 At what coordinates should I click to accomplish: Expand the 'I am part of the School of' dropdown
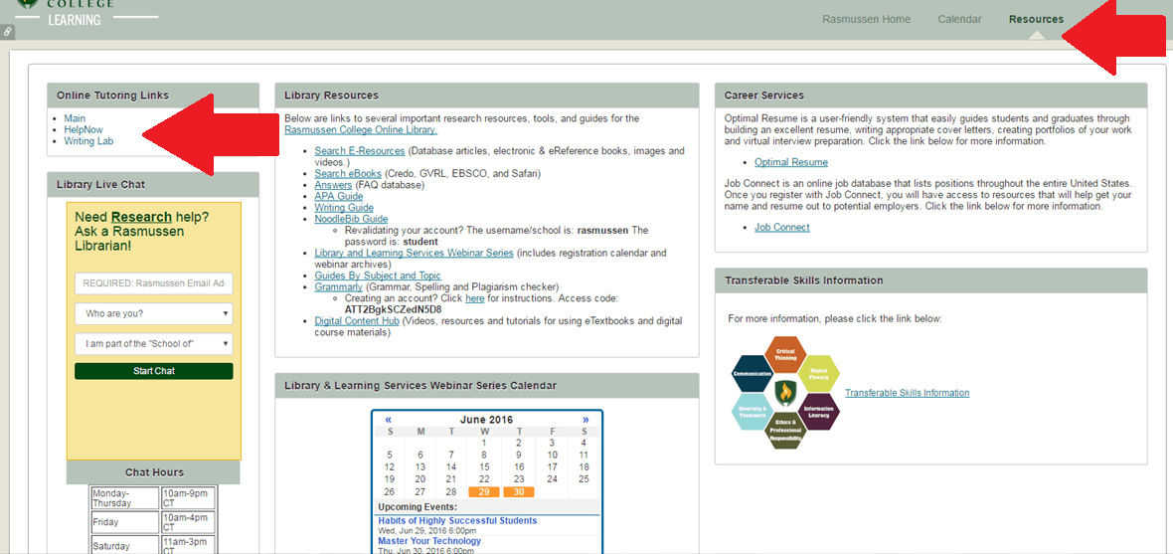tap(153, 343)
